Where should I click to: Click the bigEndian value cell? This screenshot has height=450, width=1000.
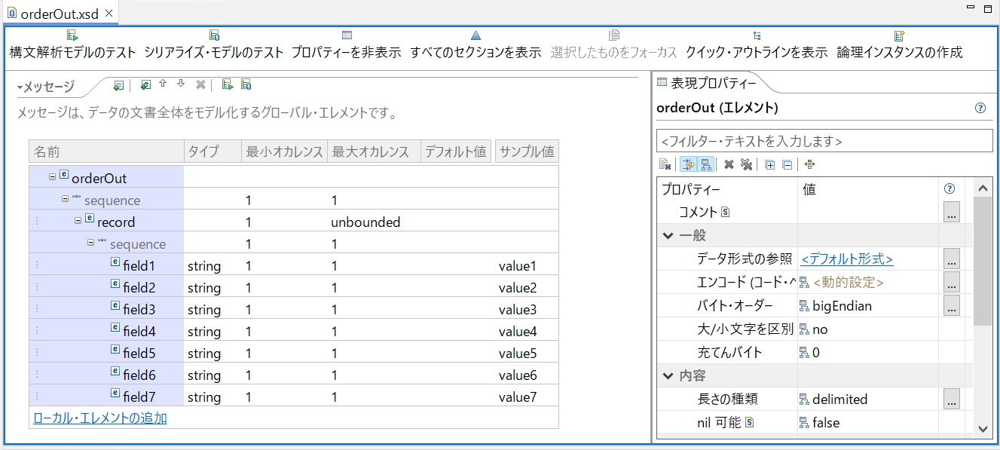(869, 306)
